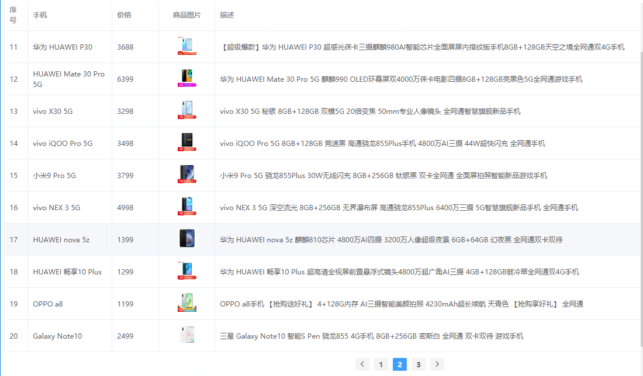Open the HUAWEI Mate 30 Pro 5G thumbnail
Viewport: 643px width, 376px height.
[186, 79]
